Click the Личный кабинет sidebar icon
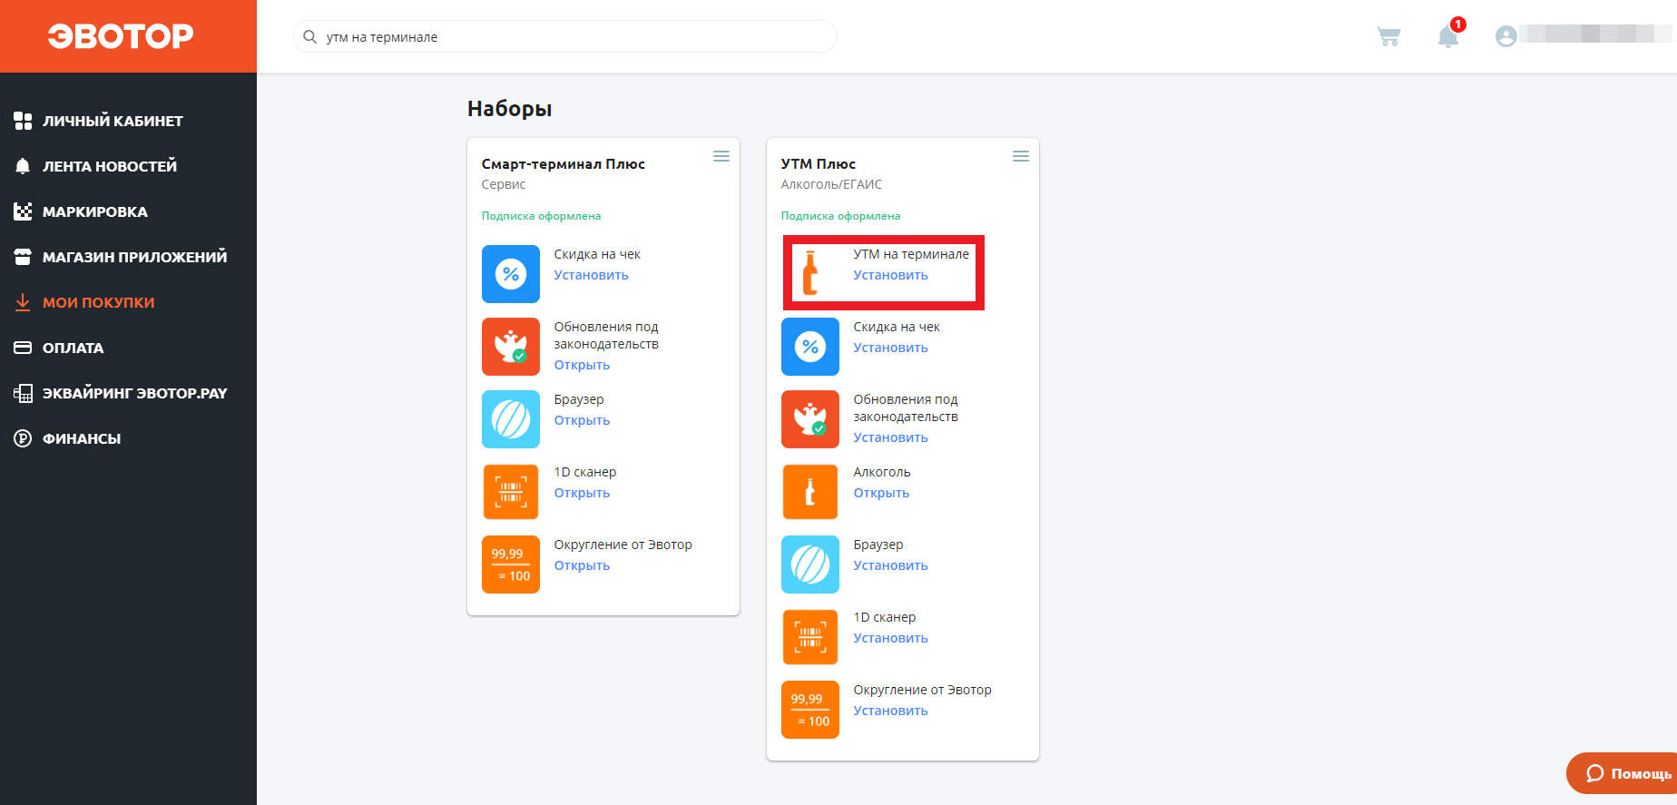 23,121
